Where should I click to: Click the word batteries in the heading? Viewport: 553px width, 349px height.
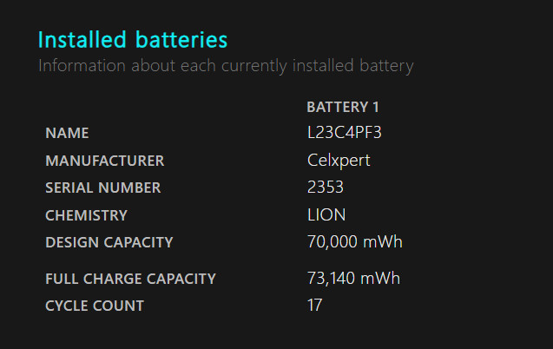click(x=181, y=39)
